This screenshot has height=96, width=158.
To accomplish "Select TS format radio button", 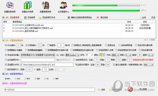I will pos(45,79).
